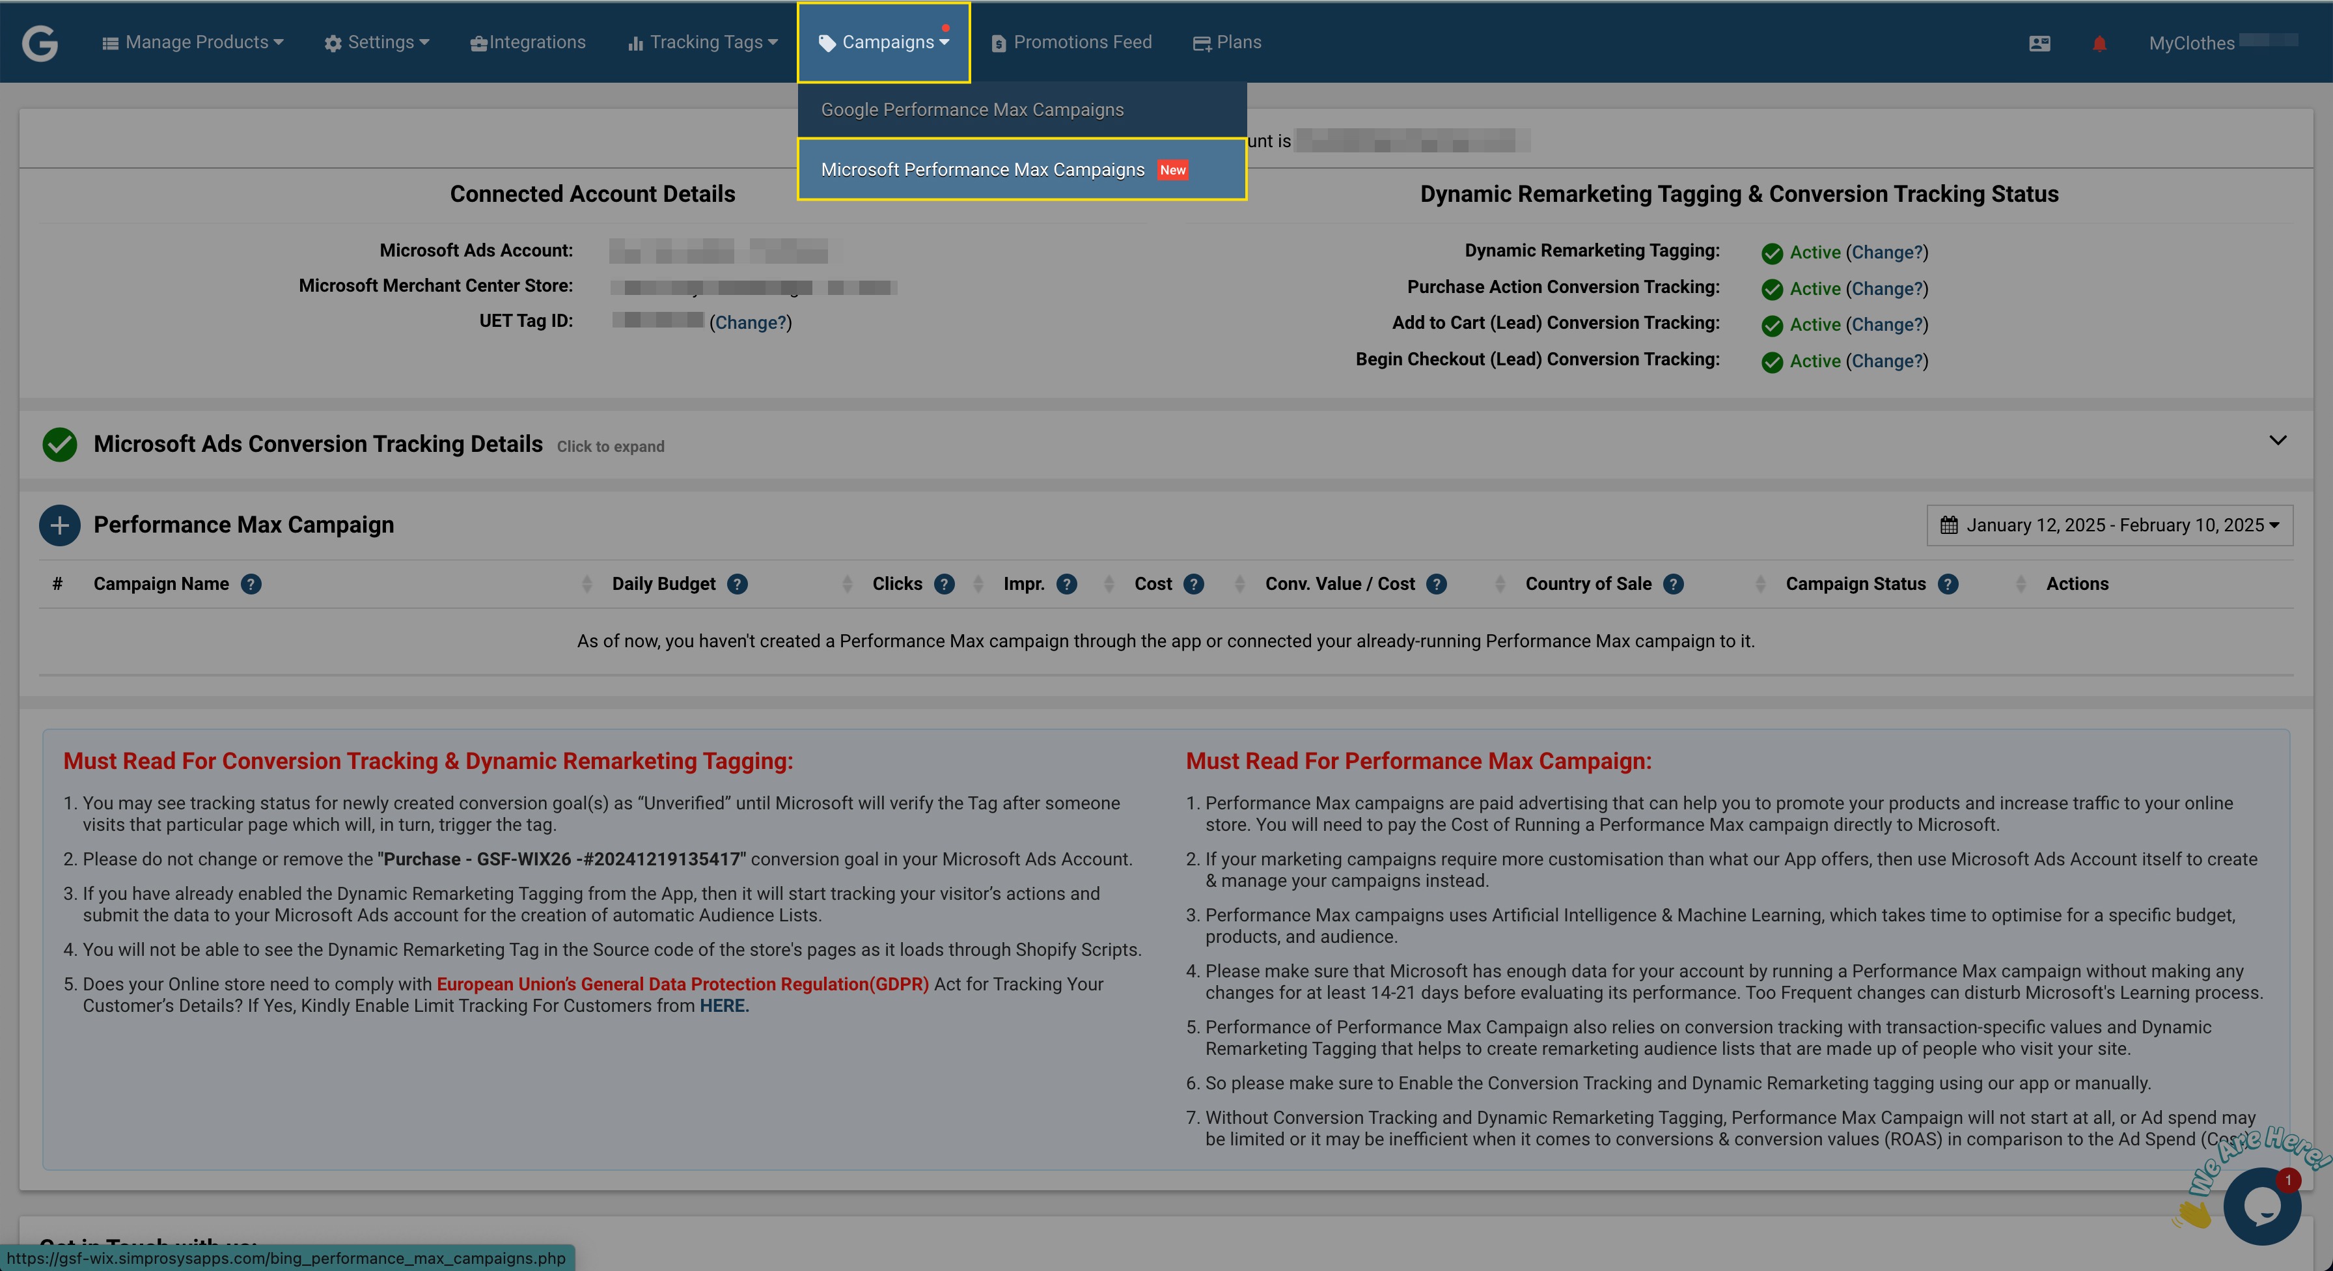2333x1271 pixels.
Task: Click the chevron to expand tracking details
Action: [x=2278, y=440]
